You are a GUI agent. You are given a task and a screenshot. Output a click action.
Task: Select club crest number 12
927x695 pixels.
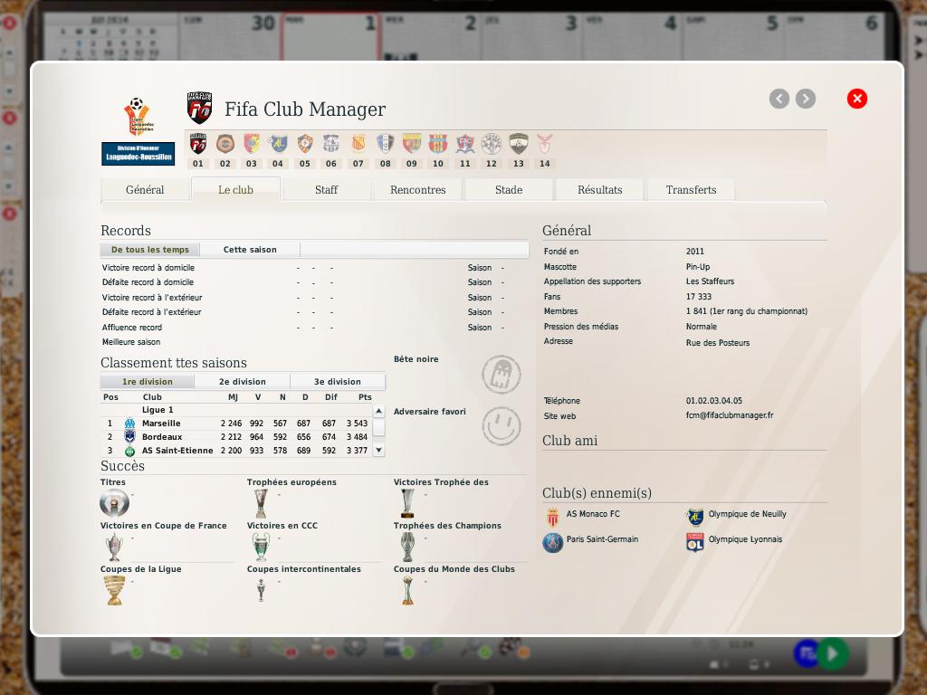pos(492,144)
